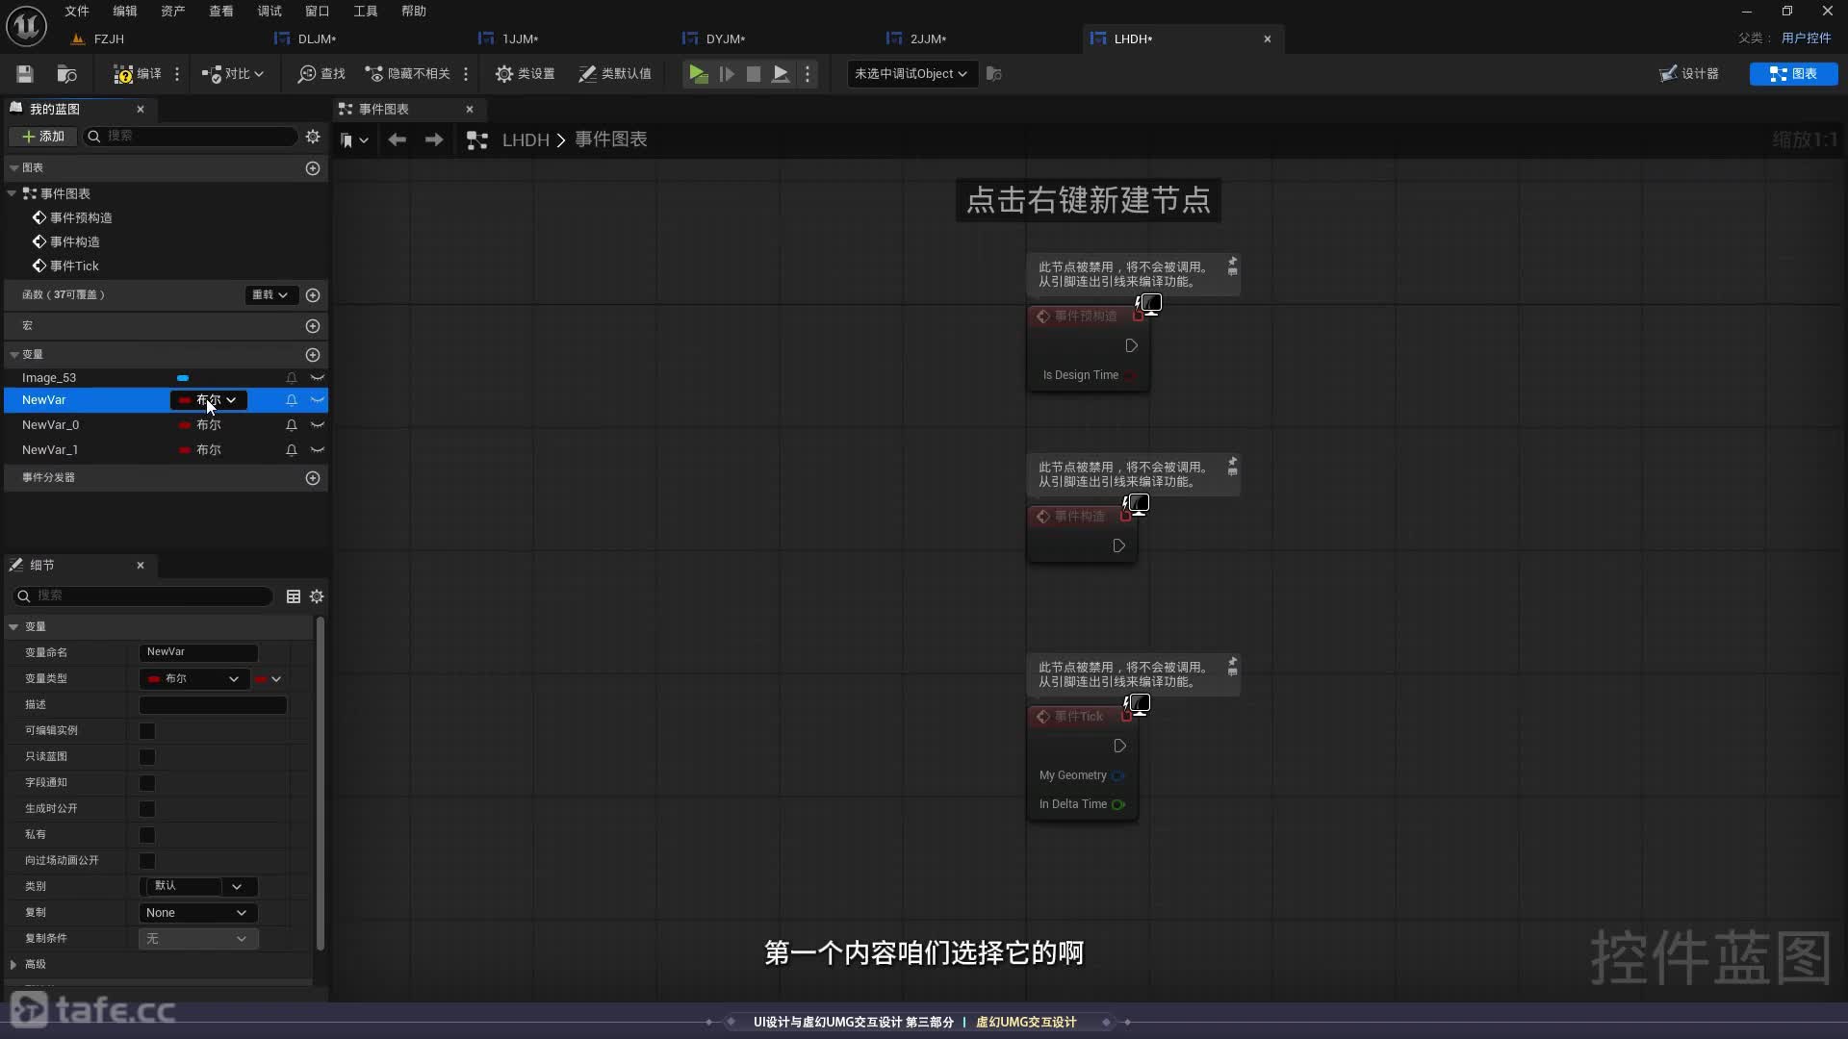Navigate back with the left arrow
The width and height of the screenshot is (1848, 1039).
coord(397,140)
